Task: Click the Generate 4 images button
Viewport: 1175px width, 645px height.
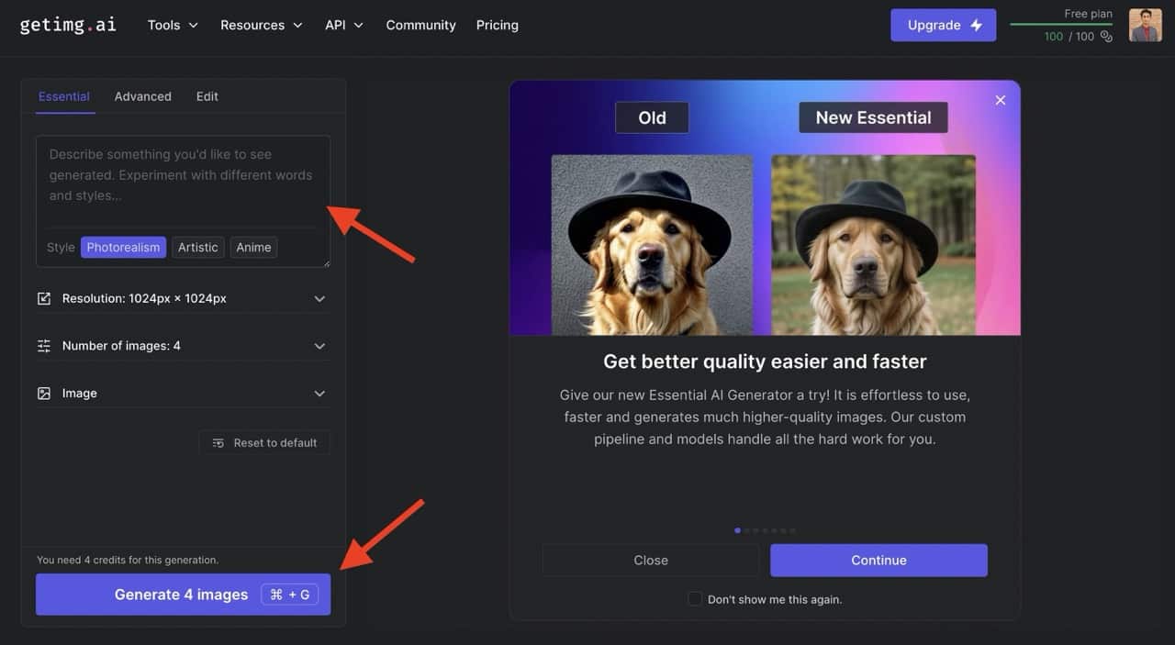Action: (x=182, y=594)
